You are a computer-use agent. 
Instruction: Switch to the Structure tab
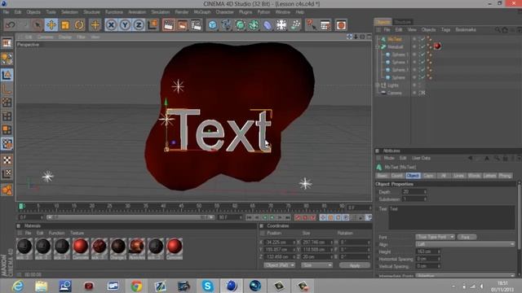click(x=402, y=22)
